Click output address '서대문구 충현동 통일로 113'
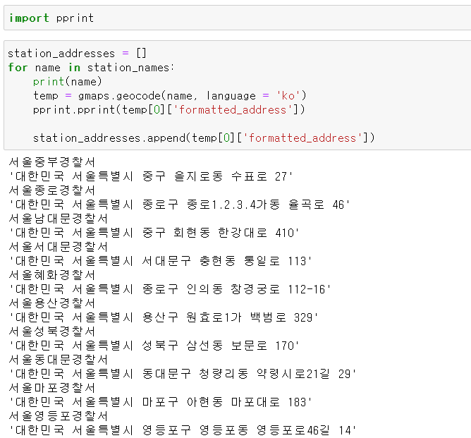This screenshot has height=438, width=471. point(224,261)
